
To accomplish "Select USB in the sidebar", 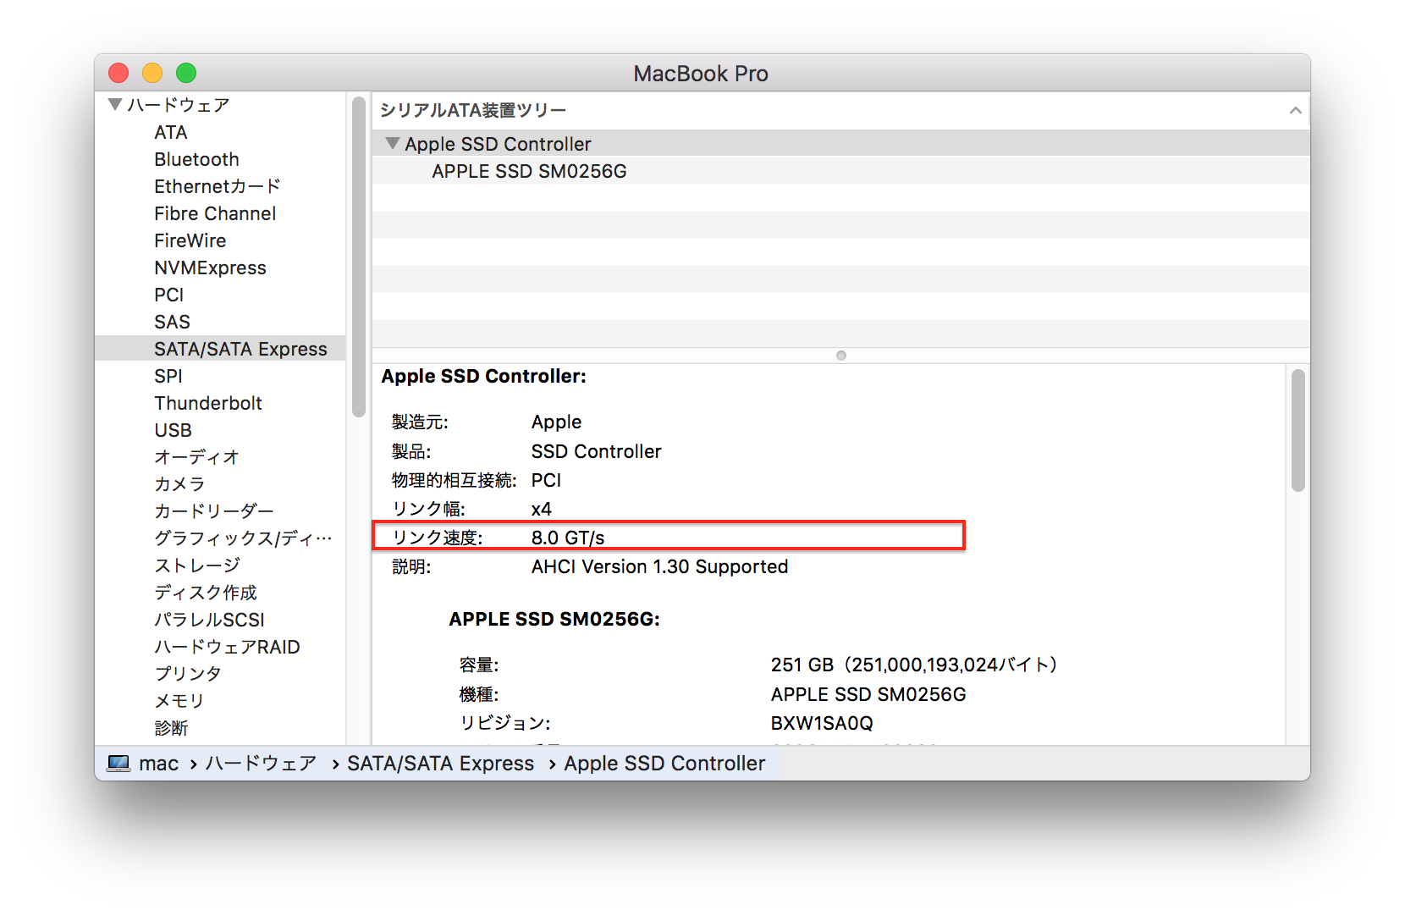I will tap(174, 430).
